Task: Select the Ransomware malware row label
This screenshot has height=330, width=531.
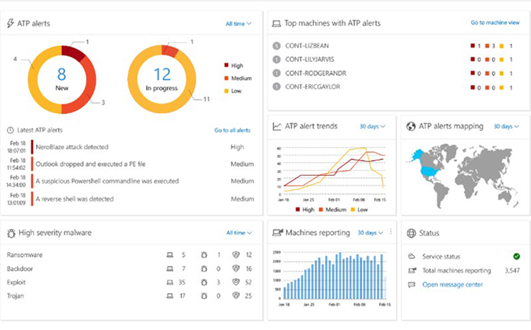Action: (x=25, y=255)
